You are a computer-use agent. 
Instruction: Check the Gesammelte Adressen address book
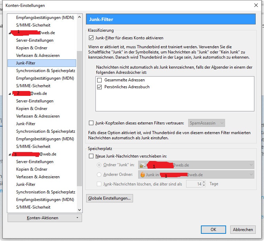[x=100, y=80]
